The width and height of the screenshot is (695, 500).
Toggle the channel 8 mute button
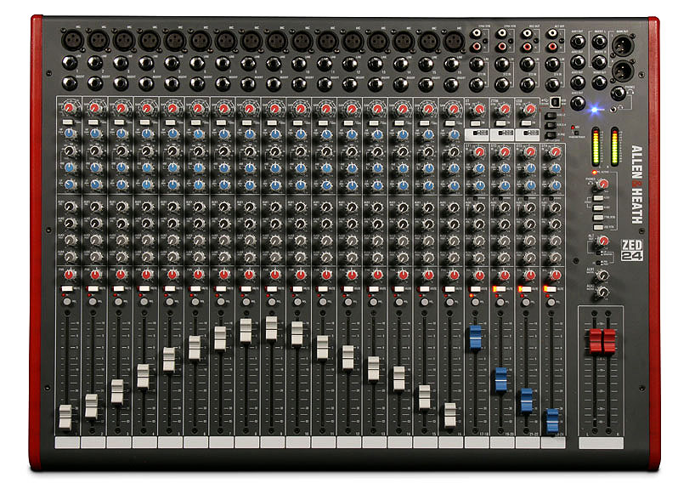click(246, 288)
